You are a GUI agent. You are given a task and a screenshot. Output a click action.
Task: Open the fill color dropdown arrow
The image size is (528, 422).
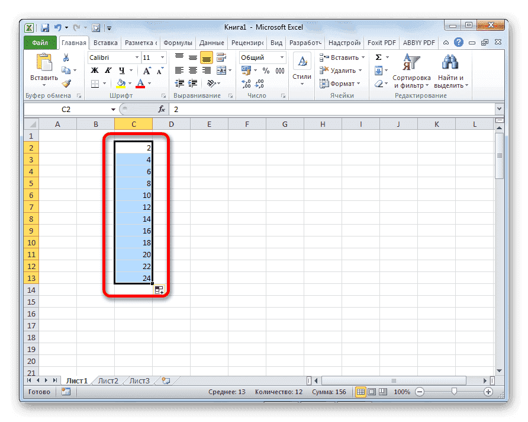click(129, 82)
